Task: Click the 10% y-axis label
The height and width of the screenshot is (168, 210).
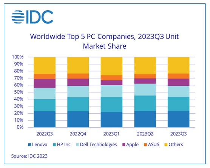Action: click(x=19, y=120)
